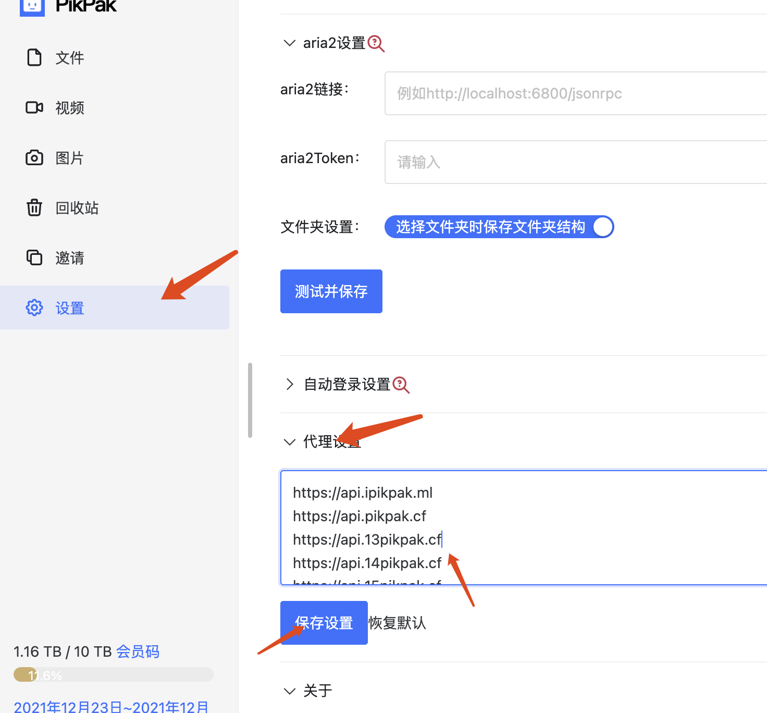The image size is (767, 713).
Task: Click the 1.16 TB / 10 TB storage text
Action: pos(63,651)
